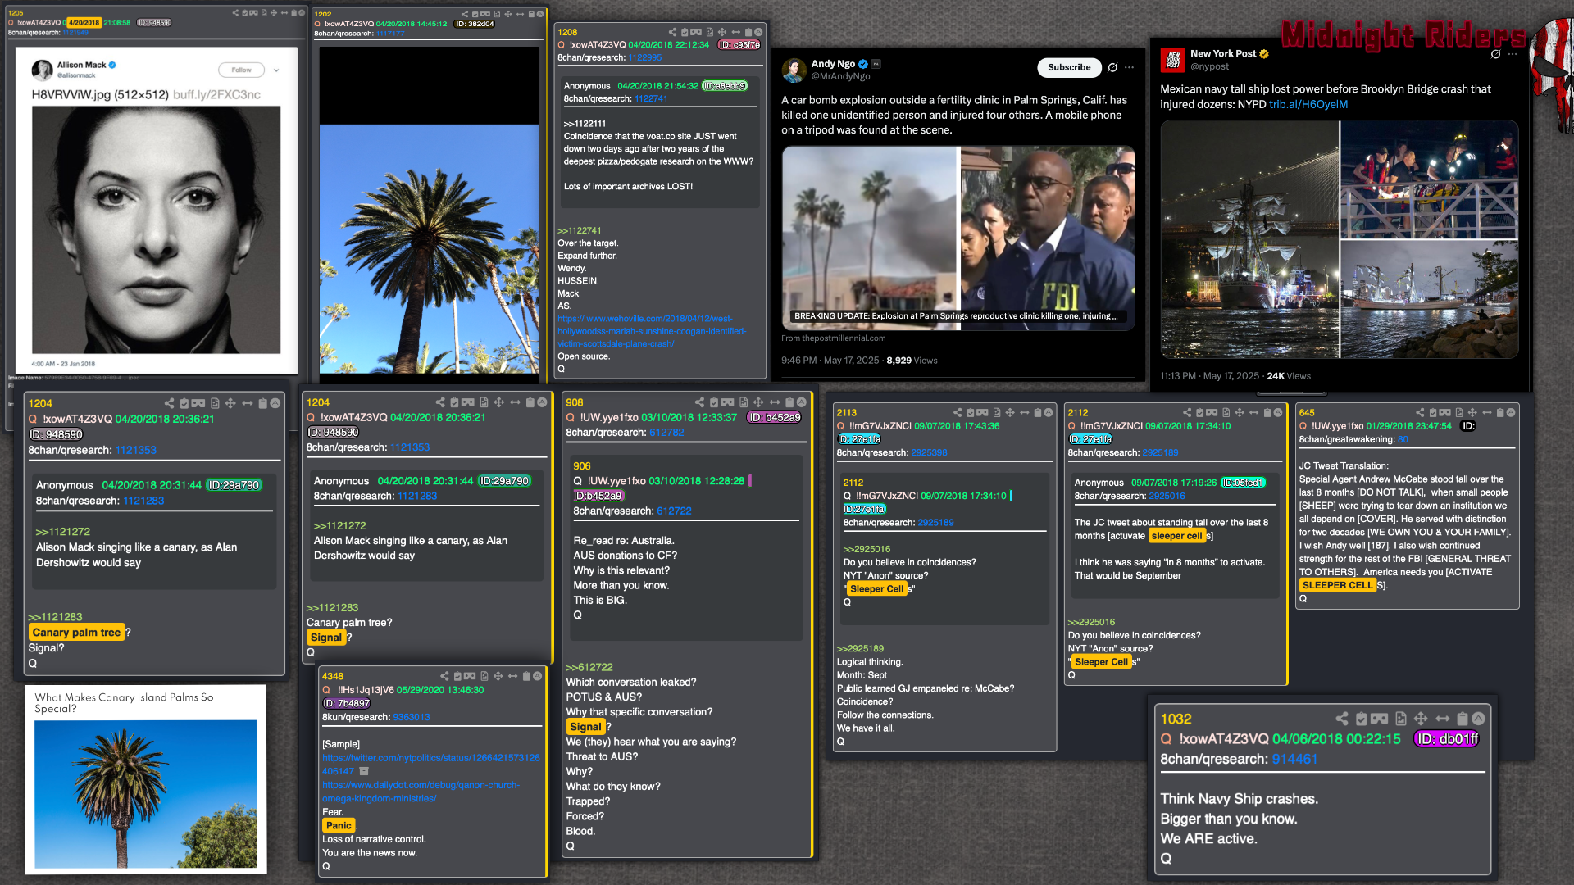This screenshot has height=885, width=1574.
Task: Open the chevron dropdown next to Follow
Action: [276, 70]
